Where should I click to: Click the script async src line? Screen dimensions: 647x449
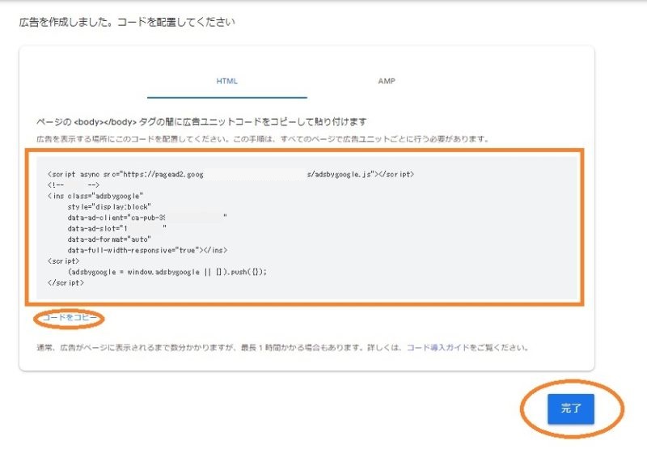pyautogui.click(x=230, y=174)
